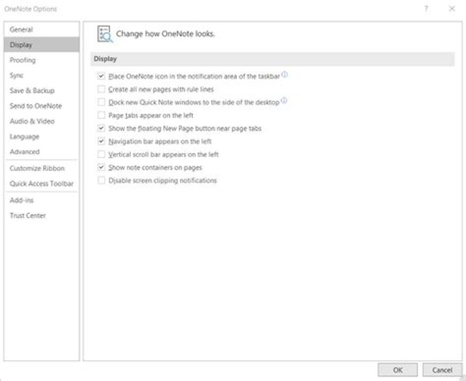Go to Save & Backup options
Image resolution: width=466 pixels, height=381 pixels.
[x=41, y=91]
